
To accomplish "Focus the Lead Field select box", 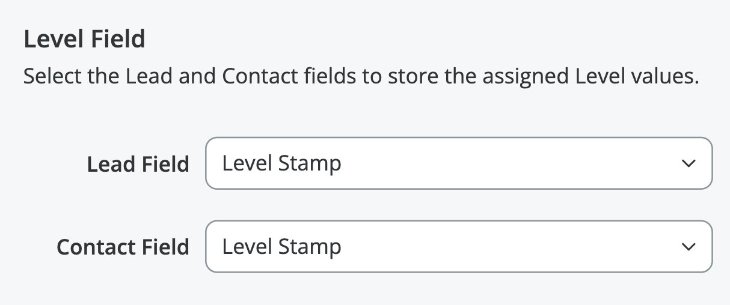I will tap(459, 163).
